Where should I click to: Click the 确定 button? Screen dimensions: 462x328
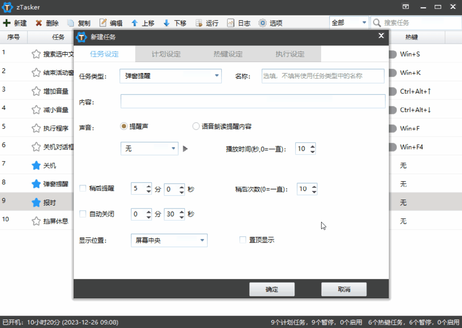(x=272, y=289)
